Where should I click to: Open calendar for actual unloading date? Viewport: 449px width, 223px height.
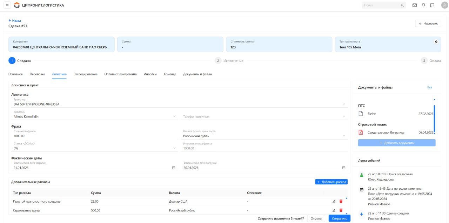344,168
